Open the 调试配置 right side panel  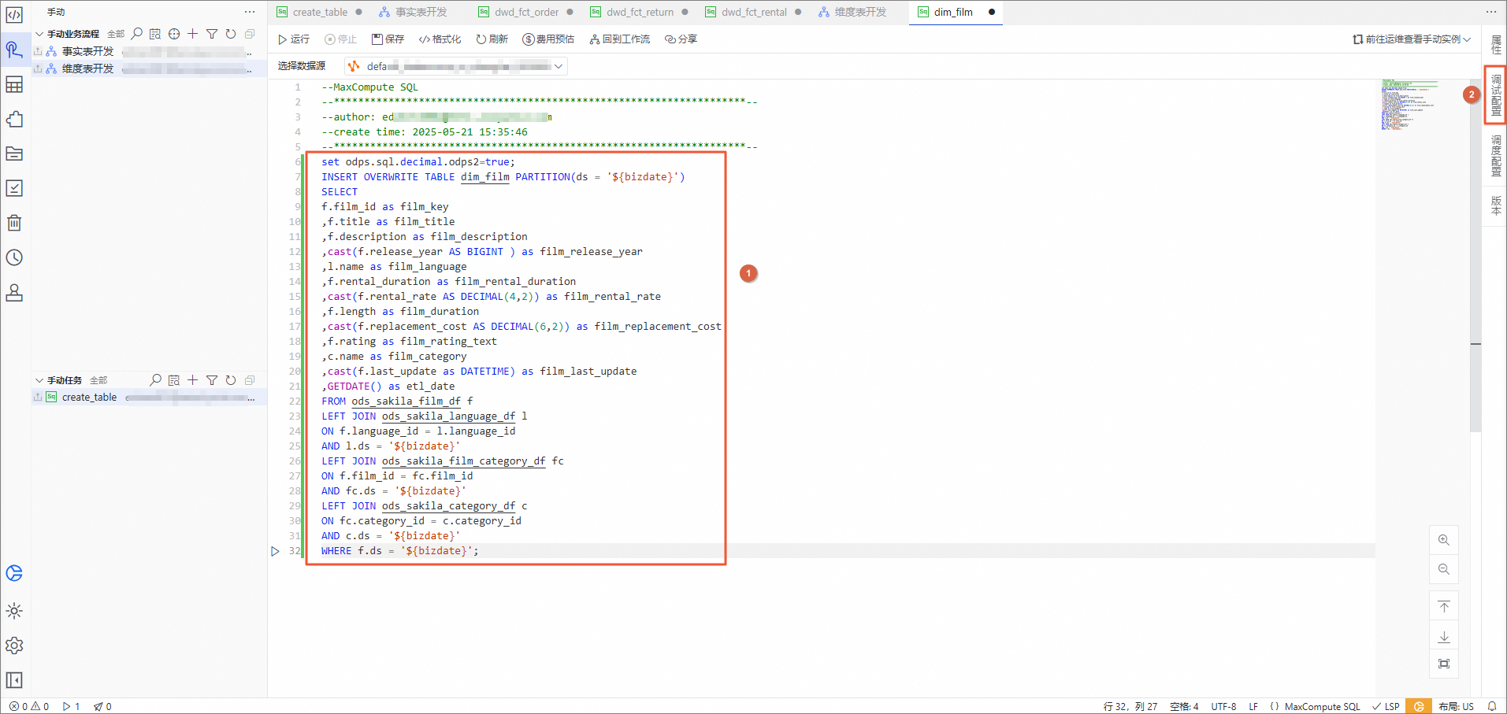(1495, 94)
